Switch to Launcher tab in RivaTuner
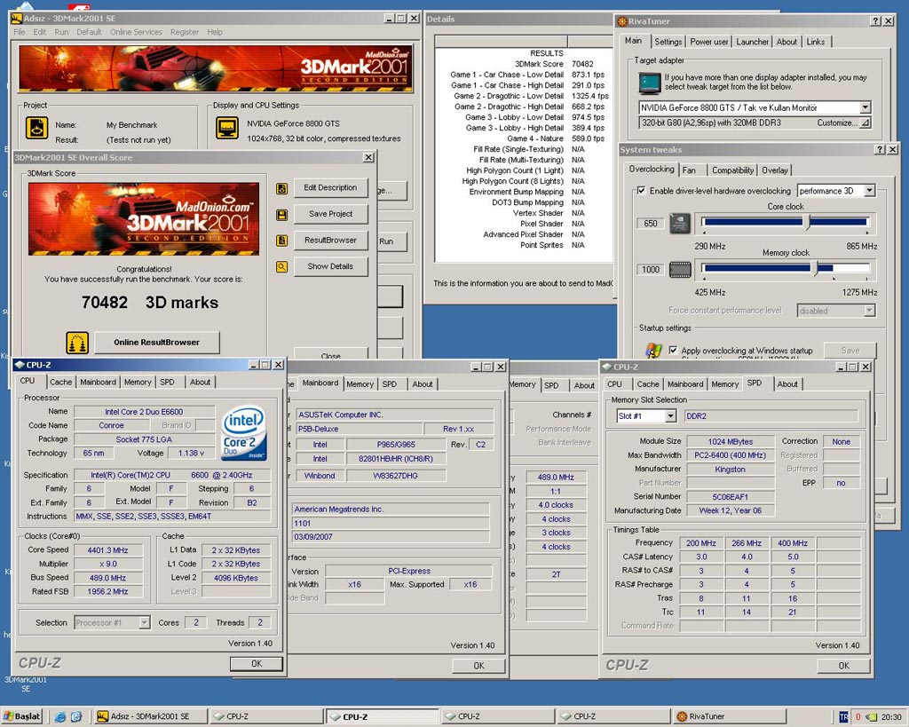The image size is (909, 727). click(752, 42)
